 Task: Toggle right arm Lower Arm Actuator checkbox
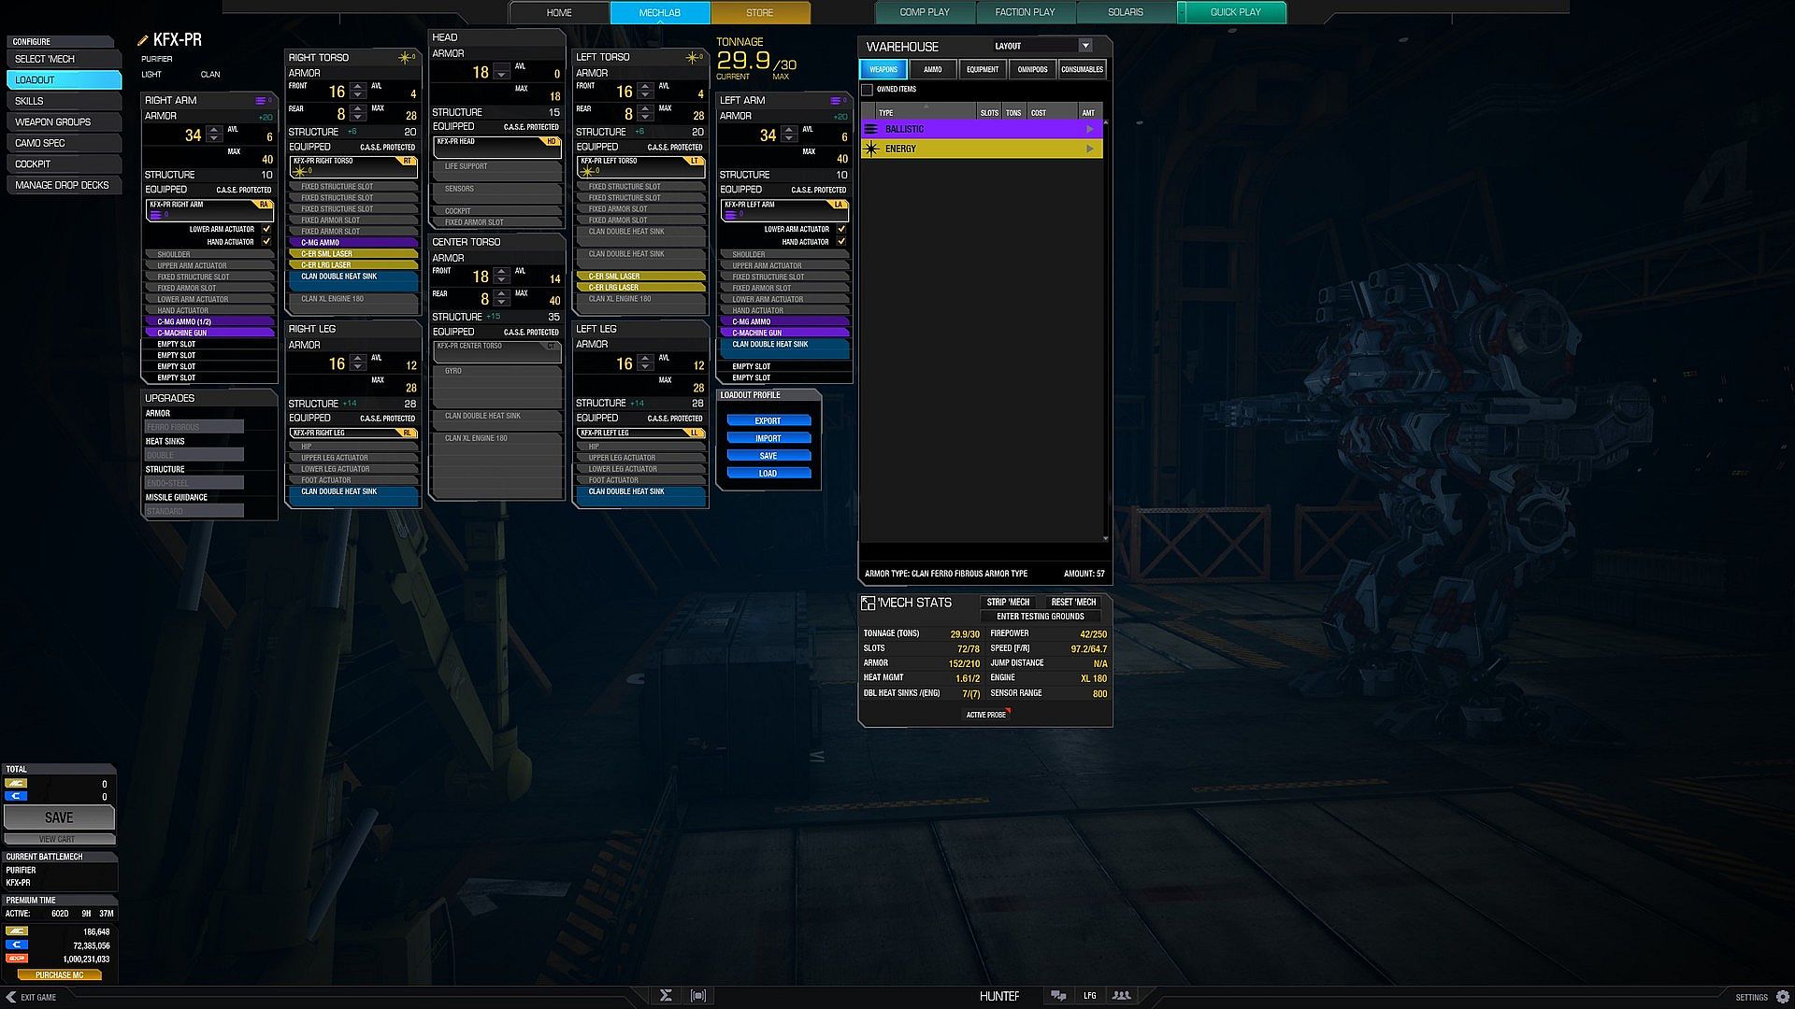click(x=266, y=229)
